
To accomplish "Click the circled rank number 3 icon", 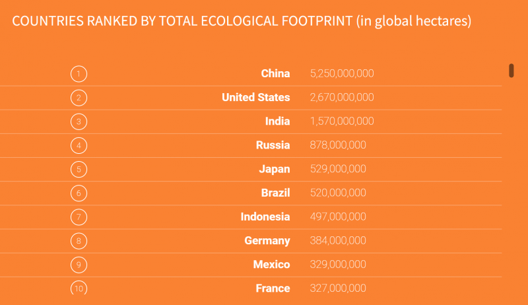I will point(79,121).
